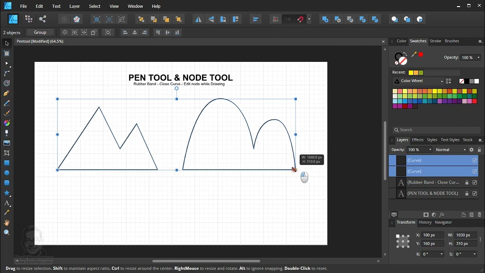Click the Group button
485x273 pixels.
coord(40,32)
